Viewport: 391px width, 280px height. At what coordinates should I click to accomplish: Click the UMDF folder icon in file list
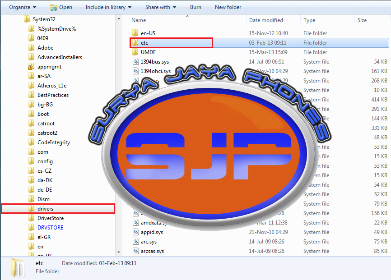pyautogui.click(x=135, y=52)
